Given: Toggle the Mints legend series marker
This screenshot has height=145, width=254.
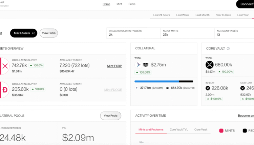Looking at the screenshot, I should (221, 130).
